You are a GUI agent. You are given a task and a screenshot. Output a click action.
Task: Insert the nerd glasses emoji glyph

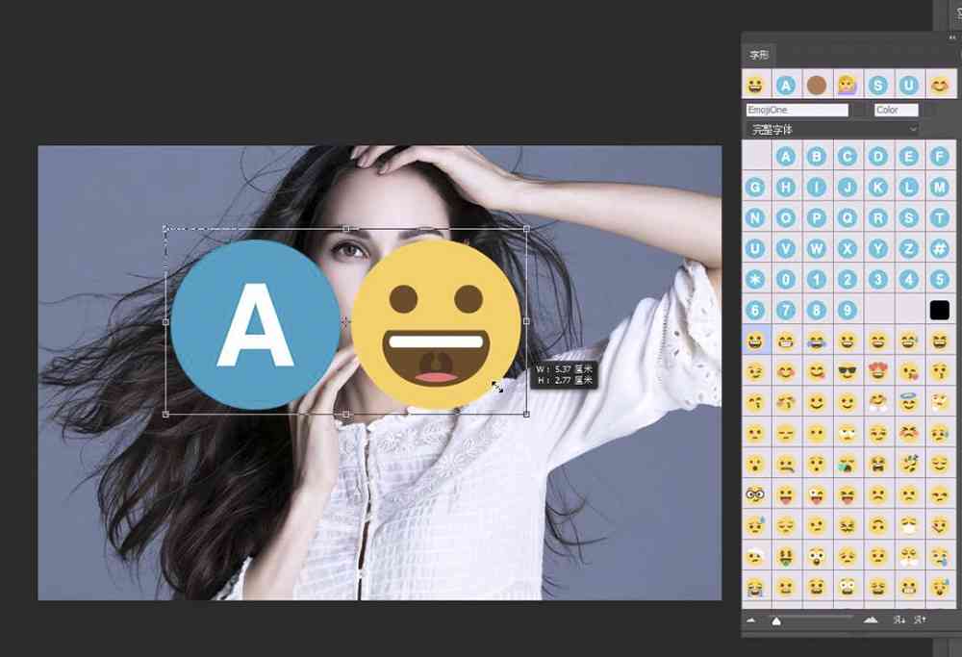pyautogui.click(x=755, y=493)
